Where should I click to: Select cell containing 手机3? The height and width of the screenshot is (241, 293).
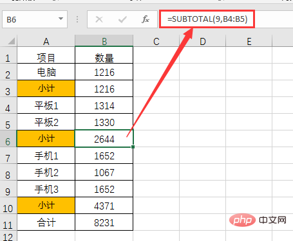point(46,189)
